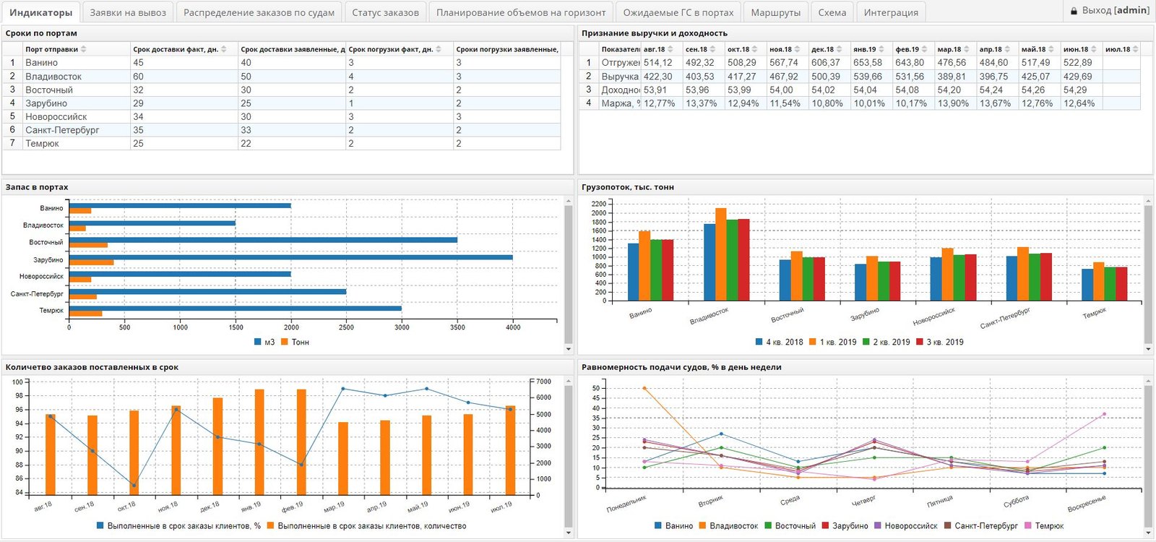Select the Зарубино row in ports table

[282, 103]
